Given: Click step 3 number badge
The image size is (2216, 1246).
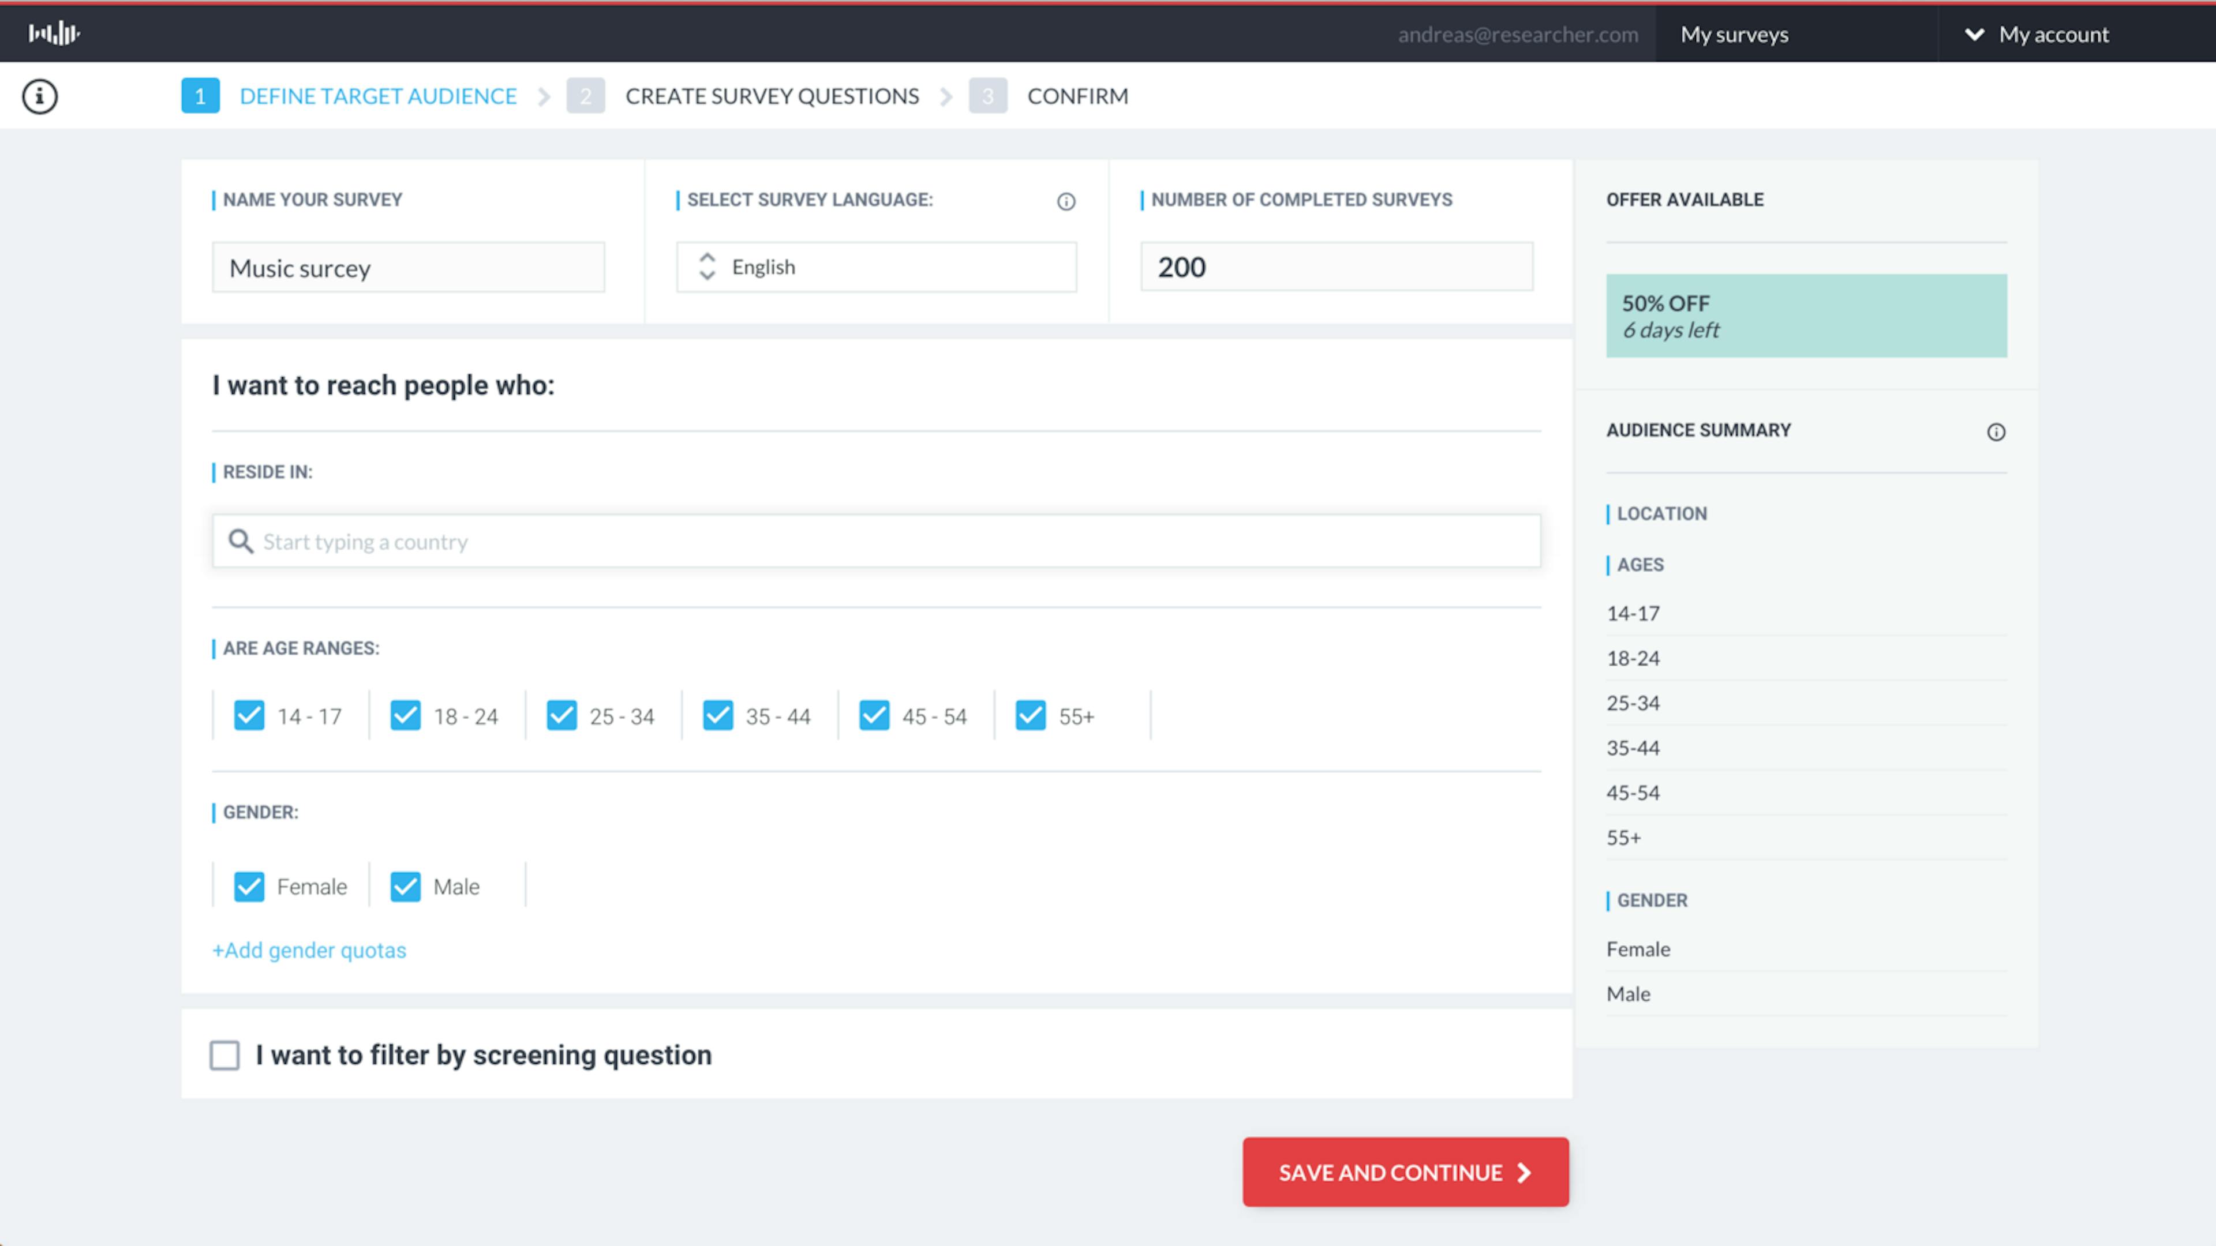Looking at the screenshot, I should pos(987,95).
